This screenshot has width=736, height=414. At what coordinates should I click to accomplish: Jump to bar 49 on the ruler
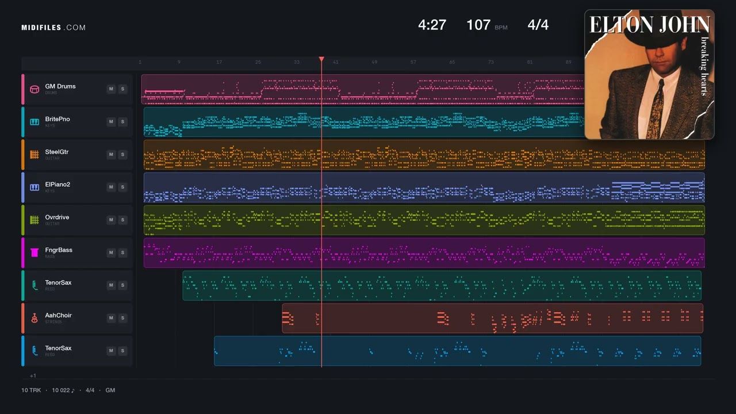[374, 62]
